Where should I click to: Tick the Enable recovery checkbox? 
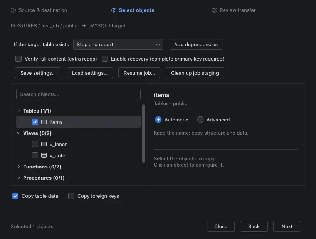(105, 59)
